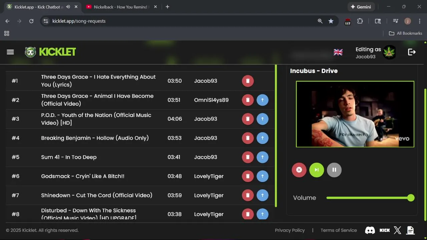The width and height of the screenshot is (427, 240).
Task: Delete Godsmack Cryin' Like A Bitch request
Action: click(248, 176)
